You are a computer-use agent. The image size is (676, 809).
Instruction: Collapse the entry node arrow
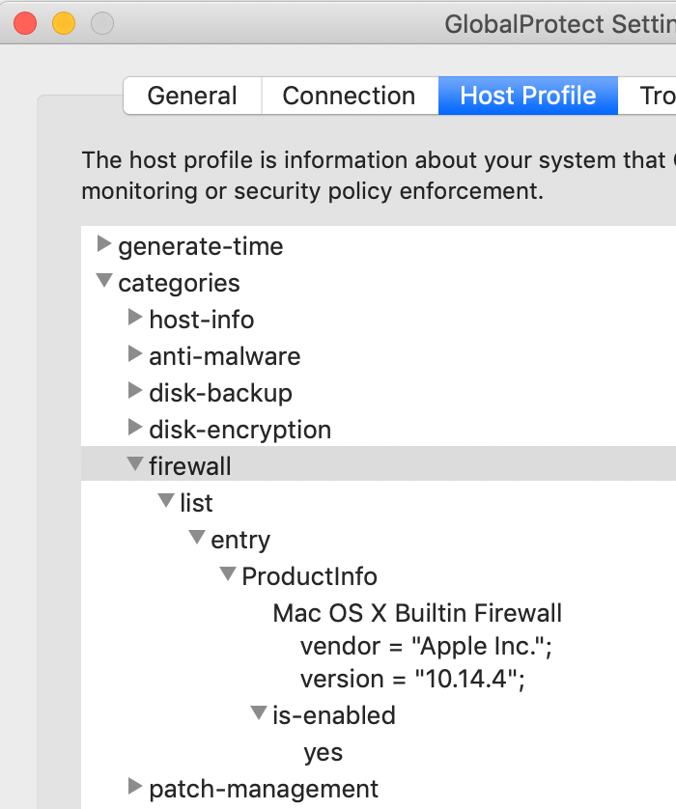pyautogui.click(x=197, y=537)
